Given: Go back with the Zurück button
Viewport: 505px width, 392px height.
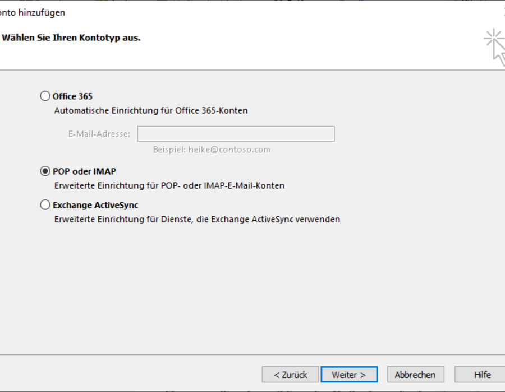Looking at the screenshot, I should (290, 375).
